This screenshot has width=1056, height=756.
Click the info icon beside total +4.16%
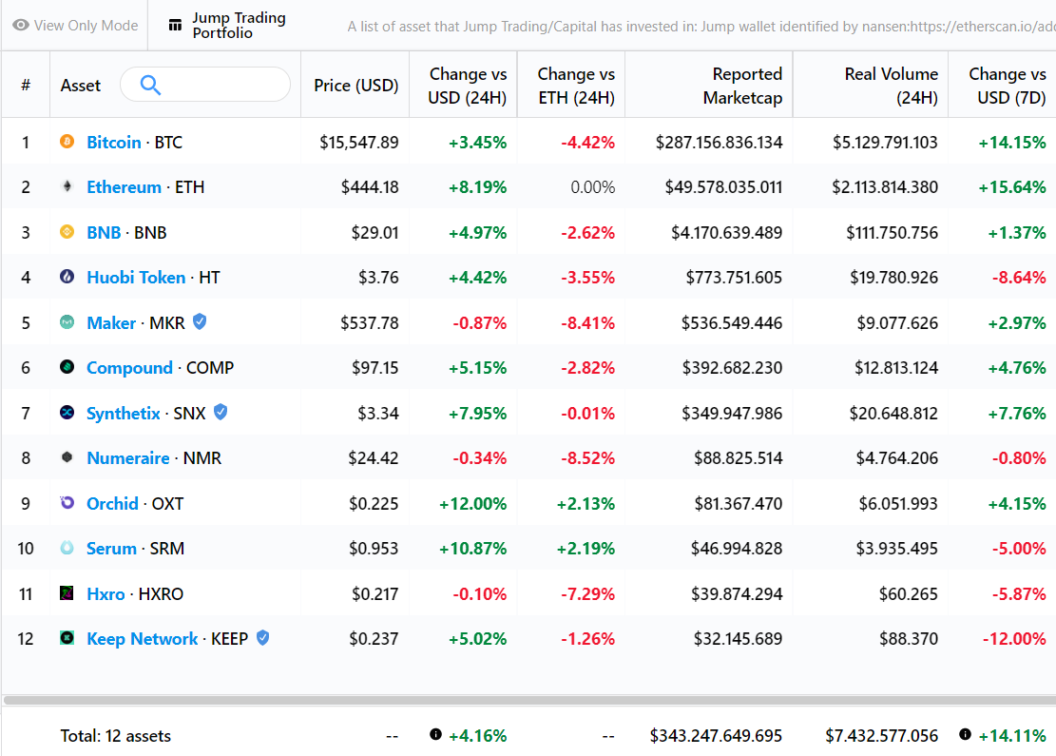435,734
